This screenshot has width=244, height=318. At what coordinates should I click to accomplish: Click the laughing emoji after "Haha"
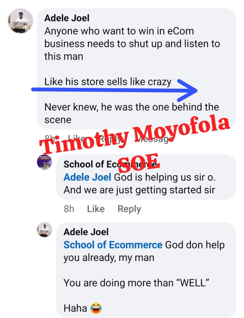pyautogui.click(x=96, y=308)
